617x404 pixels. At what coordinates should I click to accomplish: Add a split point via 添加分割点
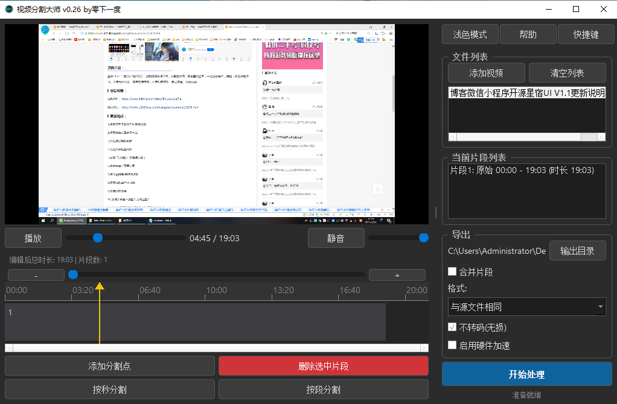tap(109, 365)
